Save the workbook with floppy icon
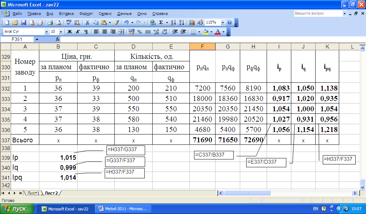 point(24,22)
